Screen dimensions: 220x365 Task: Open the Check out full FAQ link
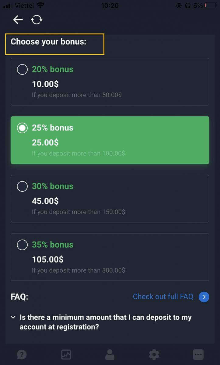point(163,297)
